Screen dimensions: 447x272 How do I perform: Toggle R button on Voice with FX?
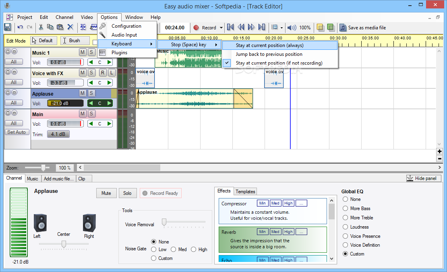pos(103,73)
